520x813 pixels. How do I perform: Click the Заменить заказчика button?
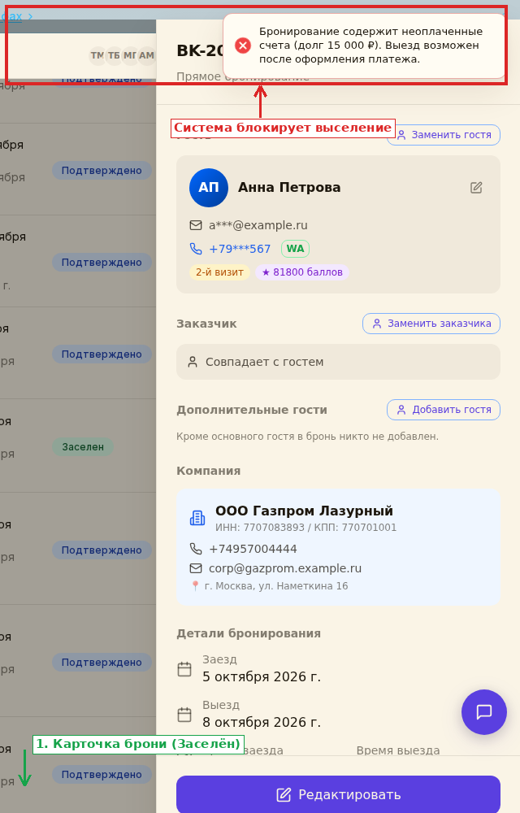431,324
